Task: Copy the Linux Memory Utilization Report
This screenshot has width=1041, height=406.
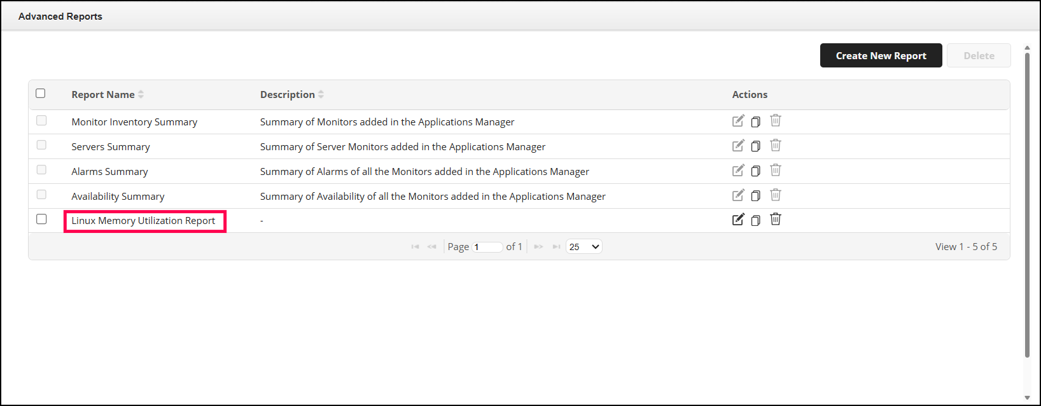Action: tap(755, 220)
